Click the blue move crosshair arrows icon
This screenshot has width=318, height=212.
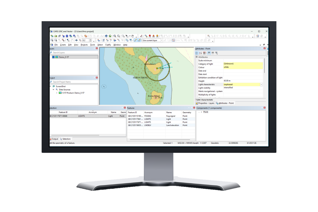point(76,40)
